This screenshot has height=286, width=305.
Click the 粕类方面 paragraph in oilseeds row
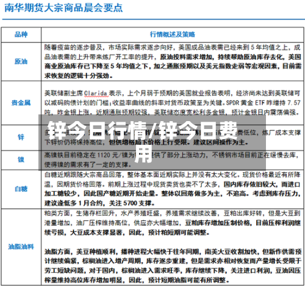point(173,223)
